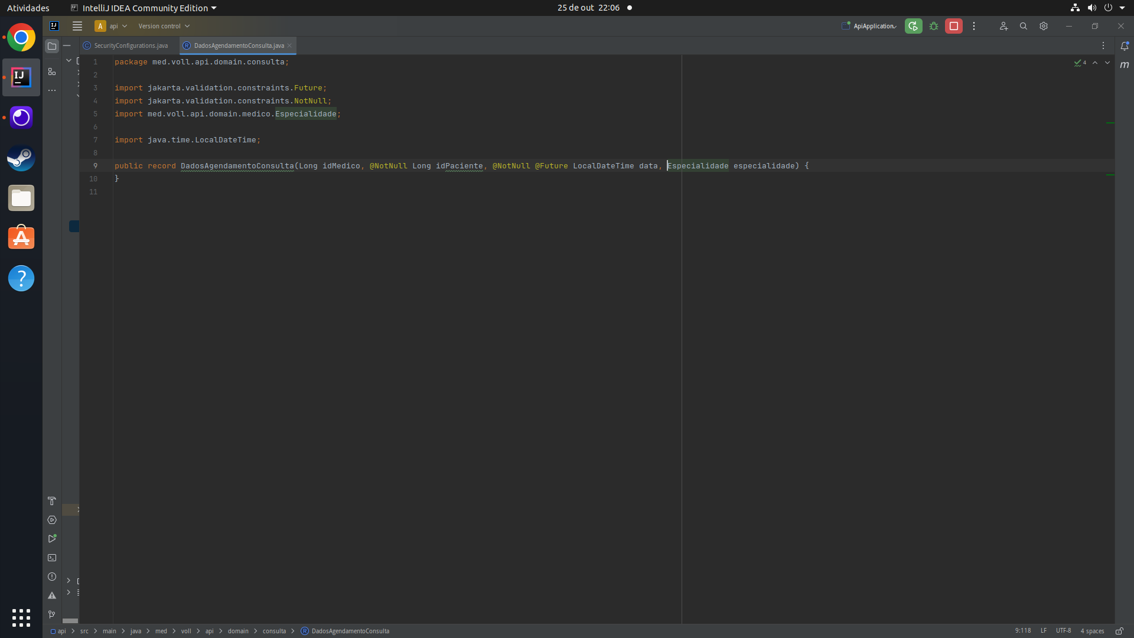
Task: Open the Project tool window folder icon
Action: pos(52,46)
